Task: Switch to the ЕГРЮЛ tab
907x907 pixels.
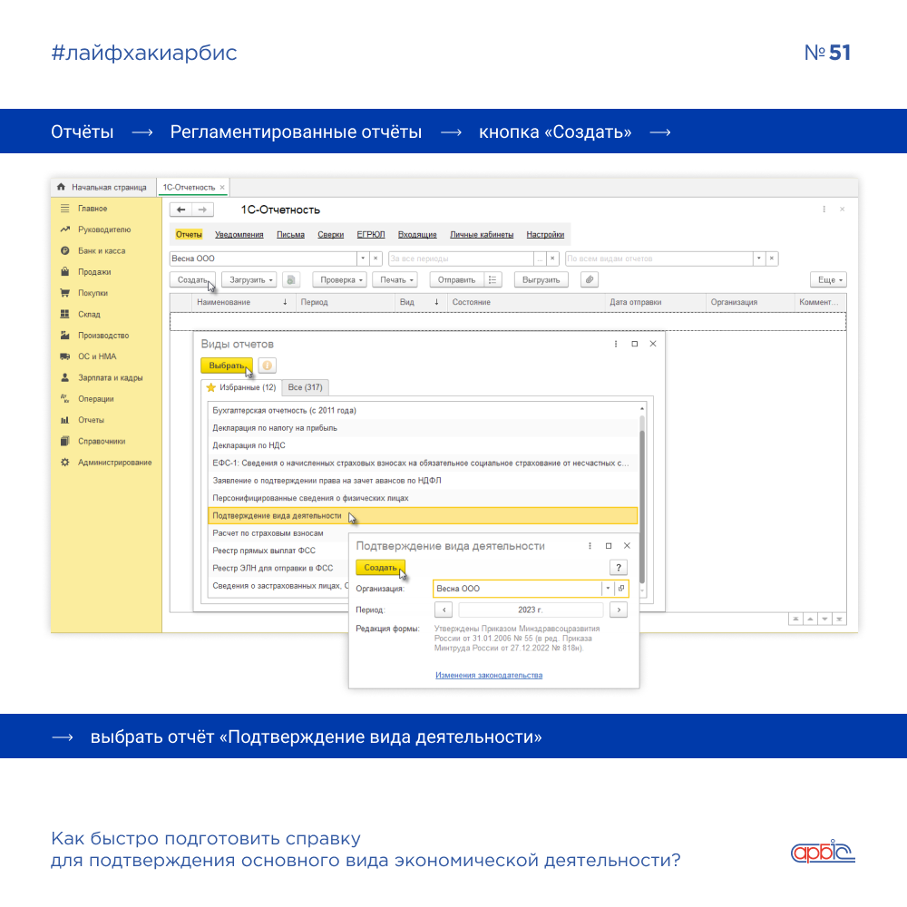Action: (x=370, y=234)
